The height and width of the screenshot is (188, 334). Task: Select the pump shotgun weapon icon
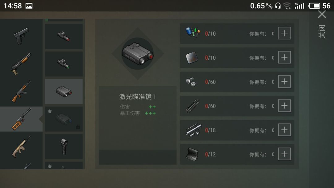coord(21,64)
